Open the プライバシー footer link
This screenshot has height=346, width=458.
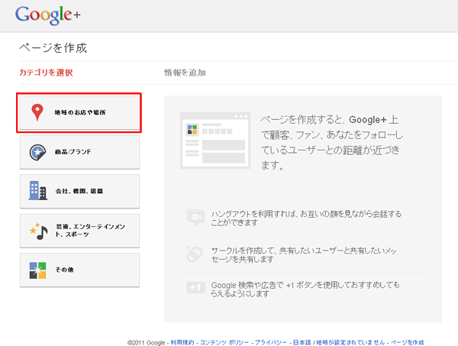tap(271, 342)
